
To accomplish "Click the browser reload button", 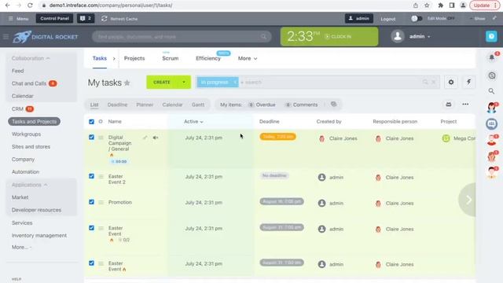I will coord(30,6).
